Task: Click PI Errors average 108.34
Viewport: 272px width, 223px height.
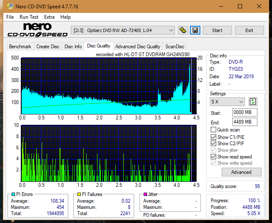Action: tap(57, 201)
